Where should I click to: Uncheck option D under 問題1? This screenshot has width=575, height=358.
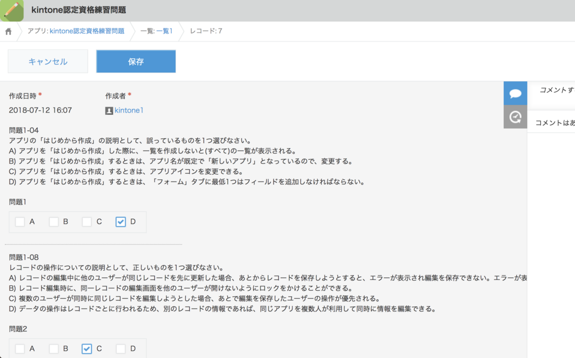pyautogui.click(x=121, y=222)
